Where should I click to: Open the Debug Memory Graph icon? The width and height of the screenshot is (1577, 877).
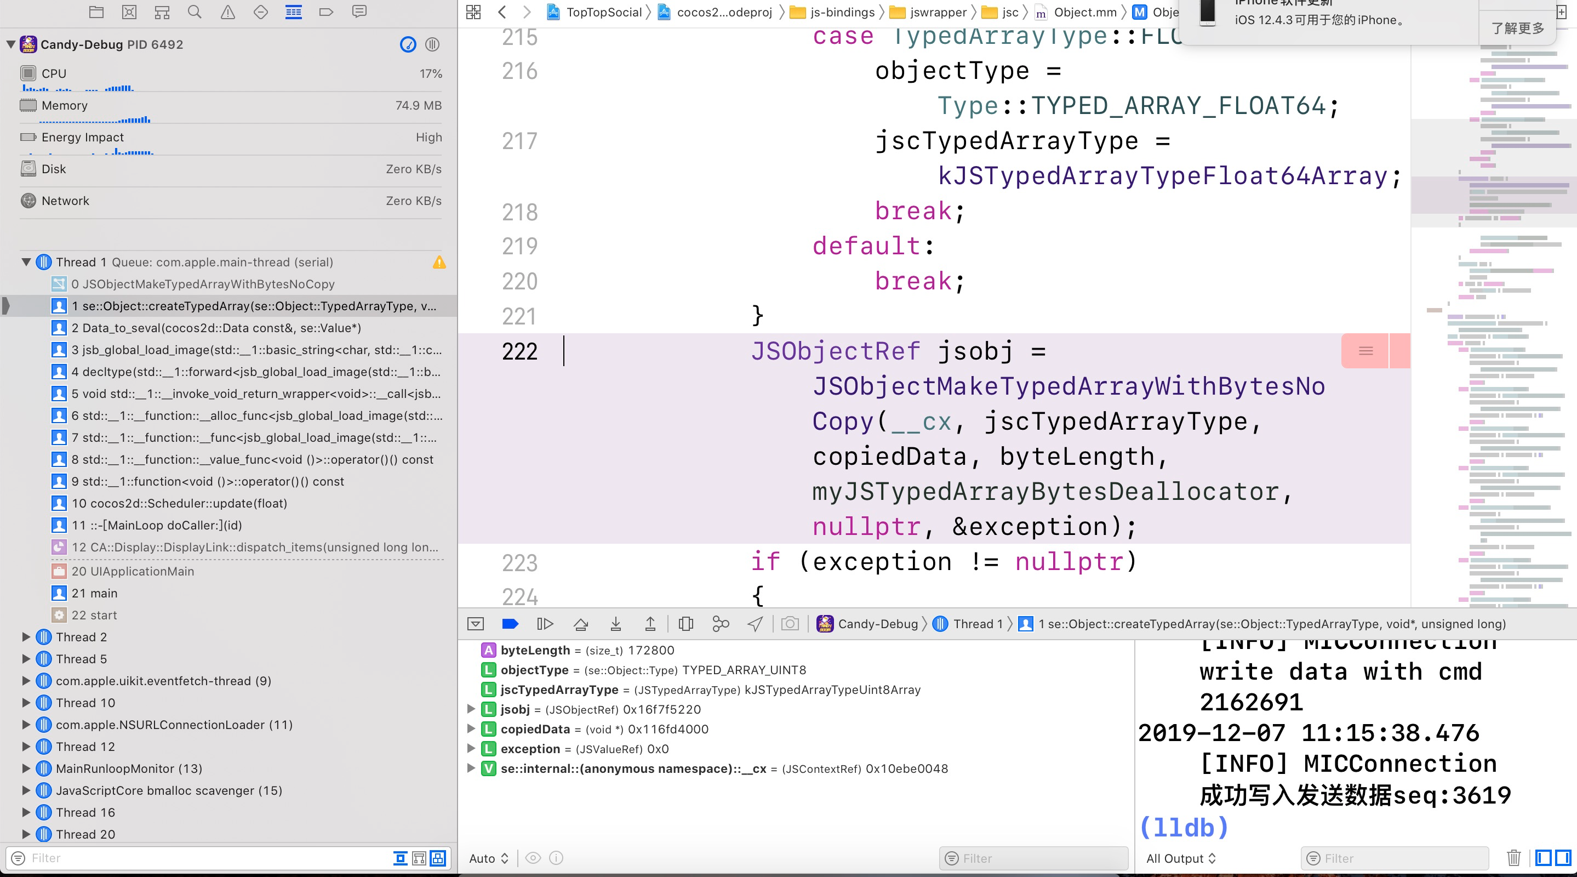click(x=721, y=624)
